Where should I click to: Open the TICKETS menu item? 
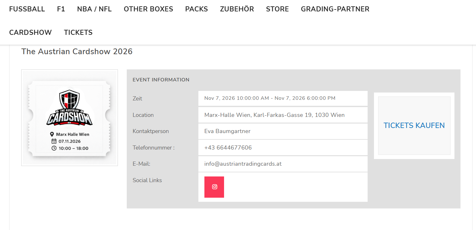(x=78, y=32)
